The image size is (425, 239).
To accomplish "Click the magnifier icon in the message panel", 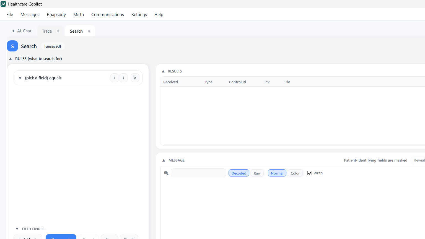I will coord(166,173).
